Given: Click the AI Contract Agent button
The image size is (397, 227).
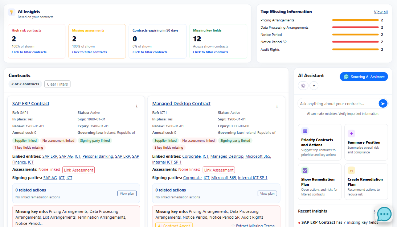Looking at the screenshot, I should coord(174,225).
